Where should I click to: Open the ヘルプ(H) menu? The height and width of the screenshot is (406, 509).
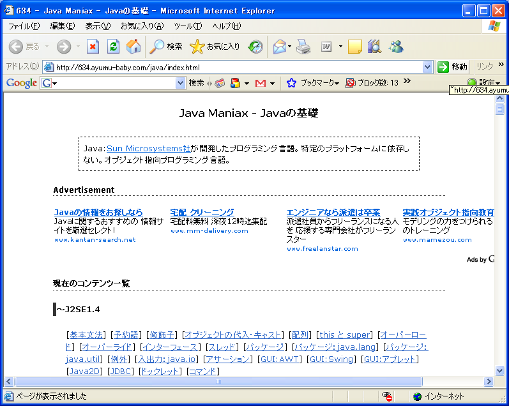click(x=226, y=26)
